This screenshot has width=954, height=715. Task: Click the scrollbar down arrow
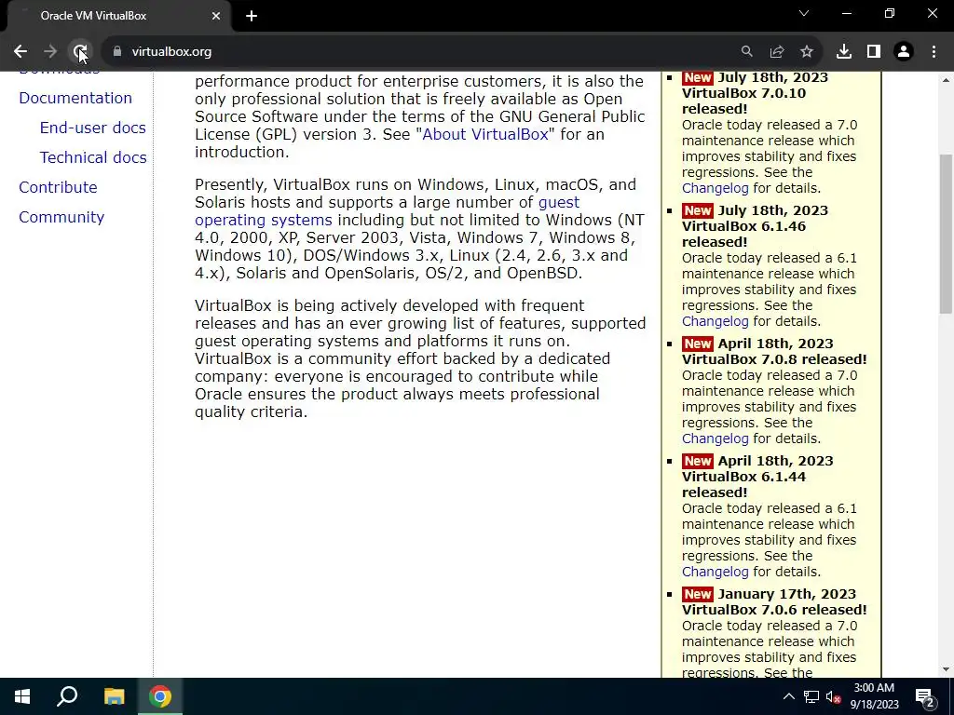tap(947, 669)
